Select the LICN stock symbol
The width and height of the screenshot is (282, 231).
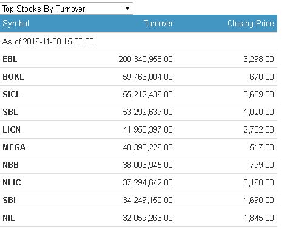click(x=12, y=129)
